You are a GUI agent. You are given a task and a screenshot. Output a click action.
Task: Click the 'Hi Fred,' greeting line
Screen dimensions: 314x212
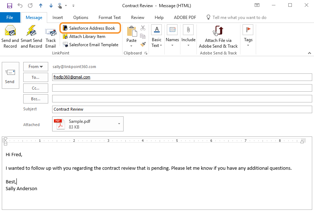[14, 155]
